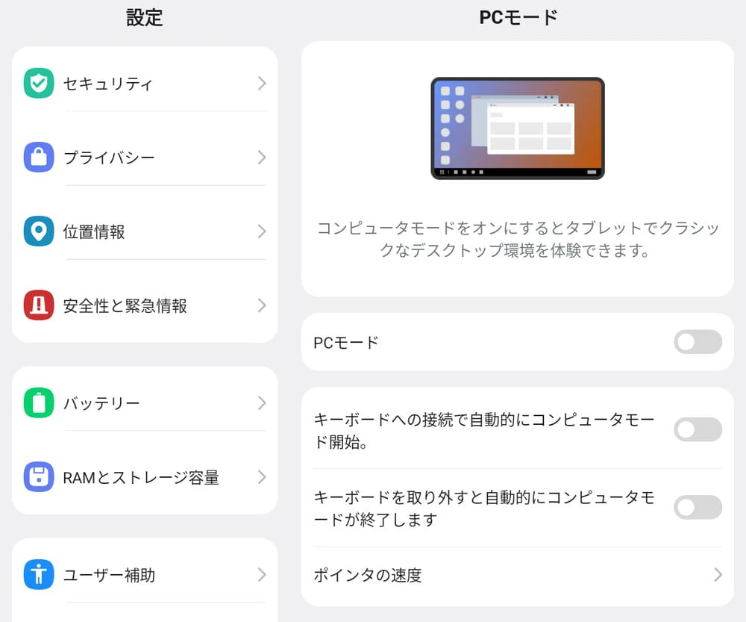746x622 pixels.
Task: Tap the green バッテリー battery icon
Action: point(39,403)
